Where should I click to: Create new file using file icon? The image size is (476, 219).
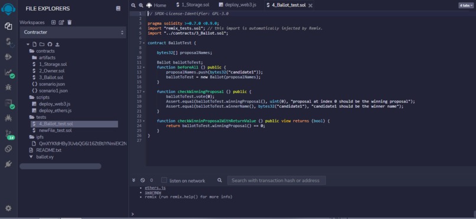[x=34, y=45]
